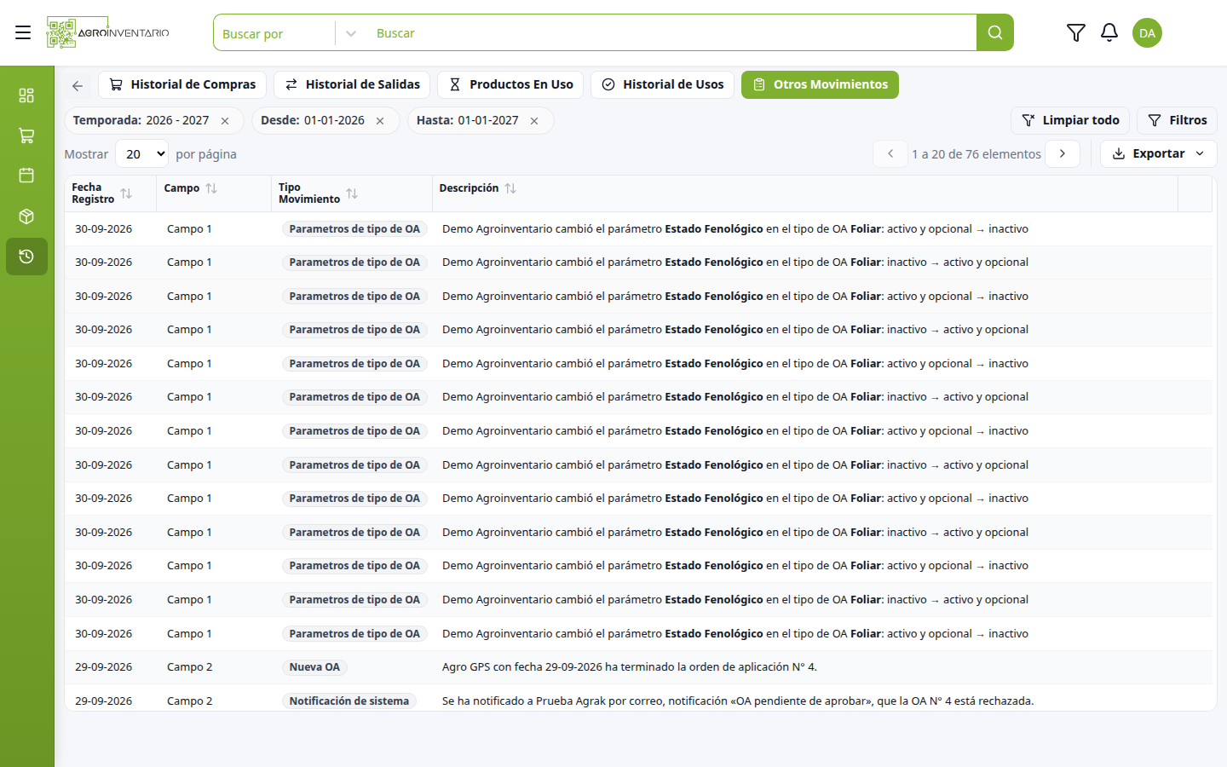Switch to Historial de Compras tab
The width and height of the screenshot is (1227, 767).
(182, 84)
